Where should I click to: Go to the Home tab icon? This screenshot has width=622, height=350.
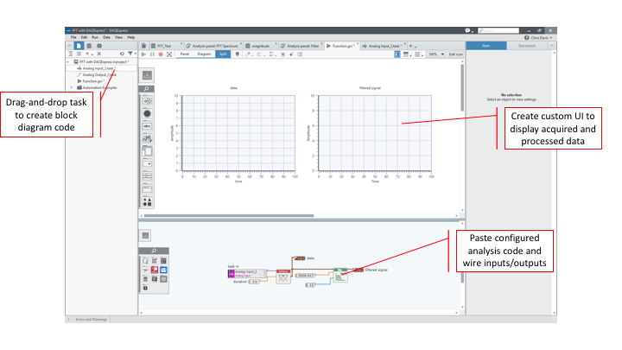(x=143, y=45)
